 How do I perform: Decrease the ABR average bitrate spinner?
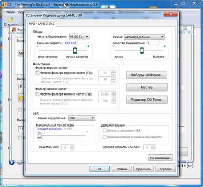coord(153,149)
